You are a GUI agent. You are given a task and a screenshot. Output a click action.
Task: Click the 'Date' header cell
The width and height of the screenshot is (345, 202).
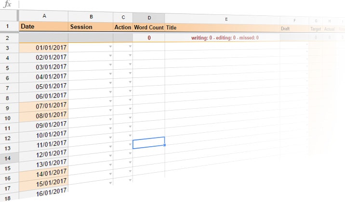pyautogui.click(x=44, y=26)
